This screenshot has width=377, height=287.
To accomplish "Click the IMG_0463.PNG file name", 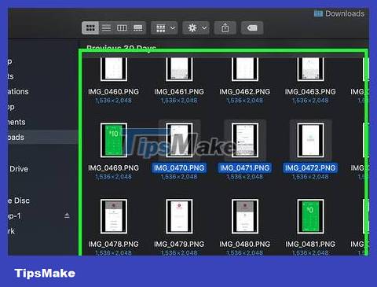I will (x=310, y=92).
